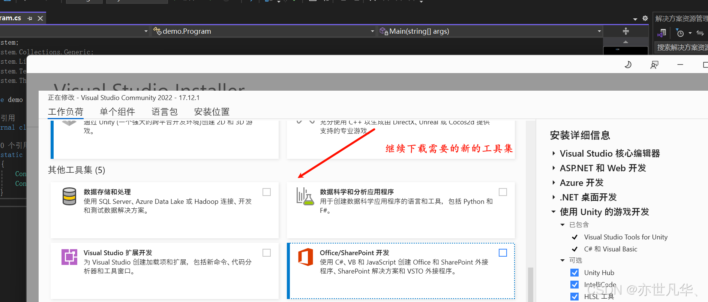
Task: Switch to the 安装位置 tab
Action: [212, 112]
